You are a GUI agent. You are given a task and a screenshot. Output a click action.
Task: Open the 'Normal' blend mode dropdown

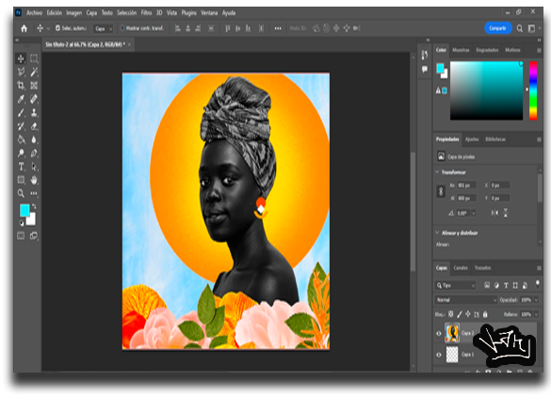coord(466,300)
